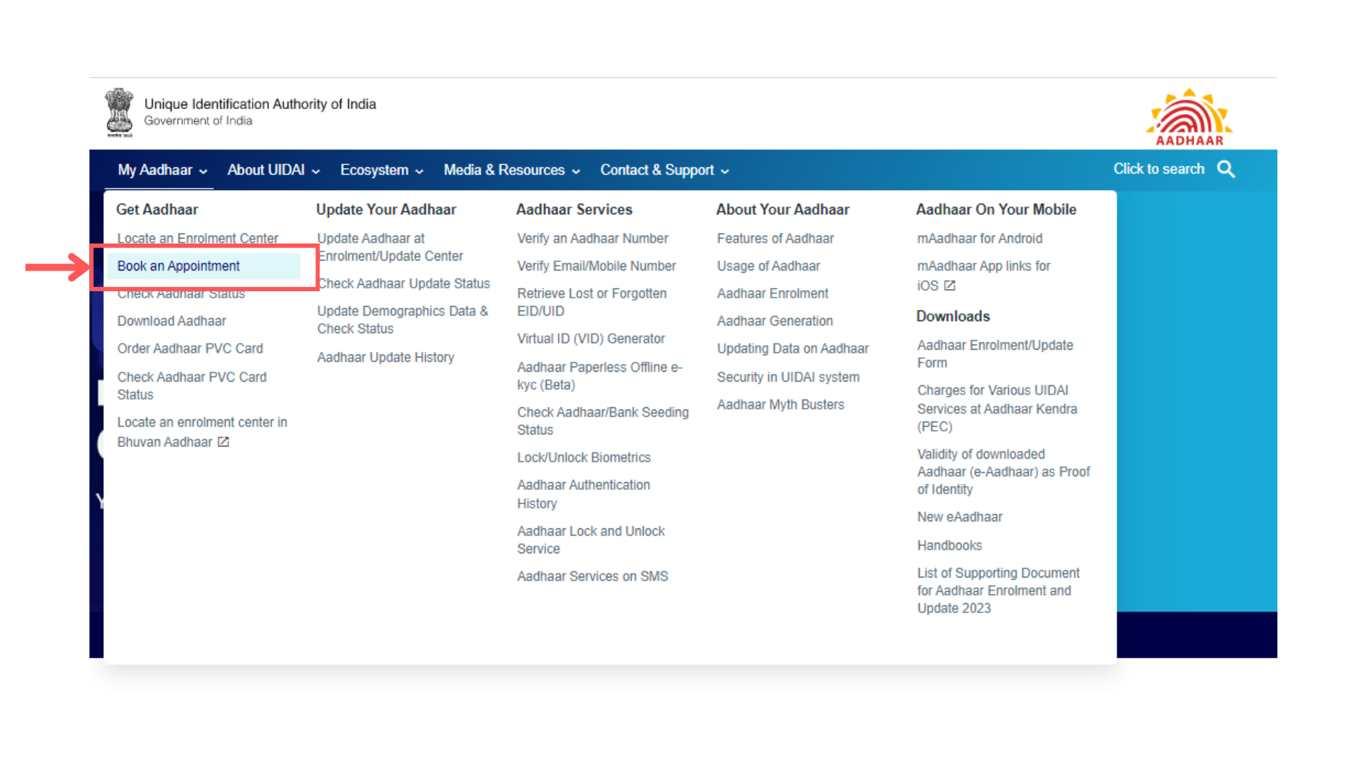Click Locate an Enrolment Center
Viewport: 1367px width, 769px height.
pos(197,239)
